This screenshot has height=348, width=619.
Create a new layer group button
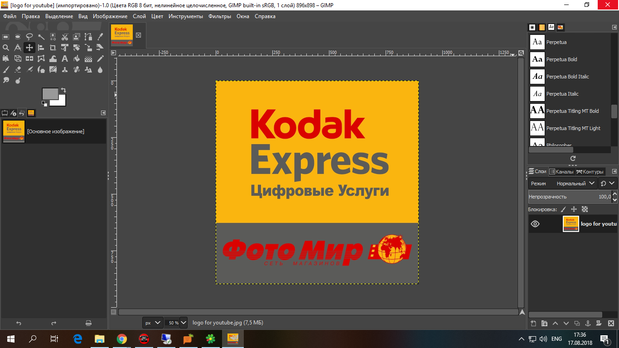[x=544, y=324]
